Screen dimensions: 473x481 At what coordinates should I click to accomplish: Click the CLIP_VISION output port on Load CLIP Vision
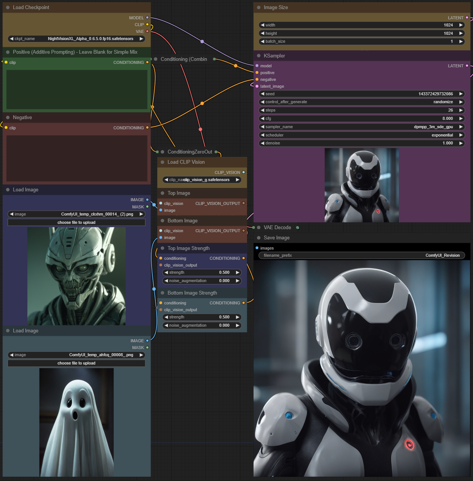coord(243,172)
